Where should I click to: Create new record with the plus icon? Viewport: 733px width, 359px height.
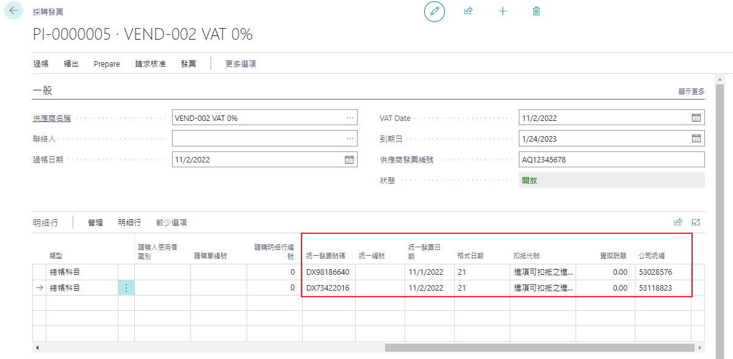[503, 11]
